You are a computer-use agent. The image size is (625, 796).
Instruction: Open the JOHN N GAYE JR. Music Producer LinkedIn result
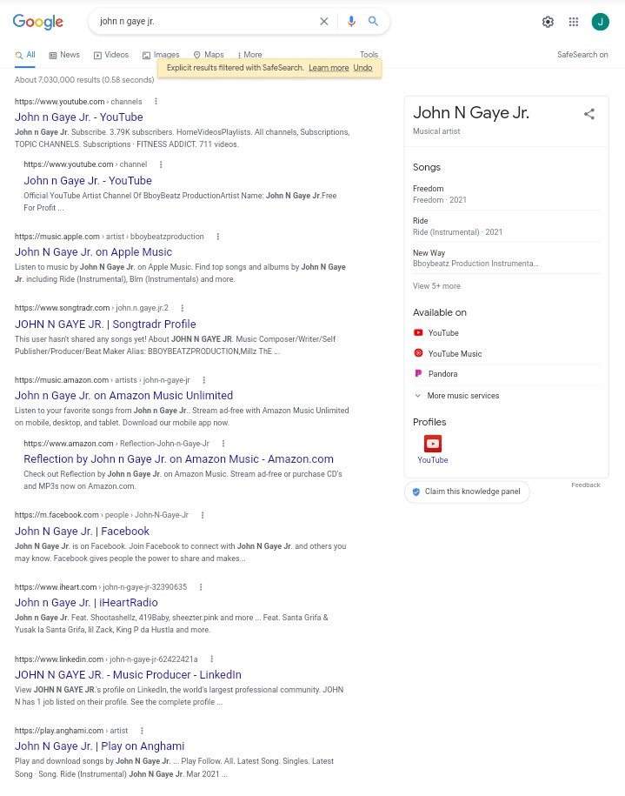pos(128,675)
